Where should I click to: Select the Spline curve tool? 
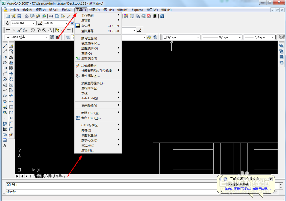point(5,90)
